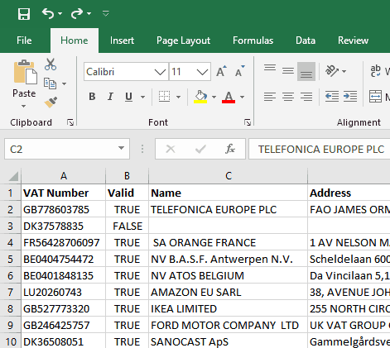Increase font size with the large A
Screen dimensions: 390x348
tap(221, 71)
